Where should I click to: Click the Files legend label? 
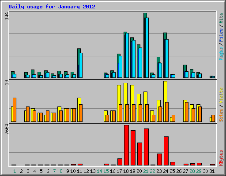[x=221, y=35]
